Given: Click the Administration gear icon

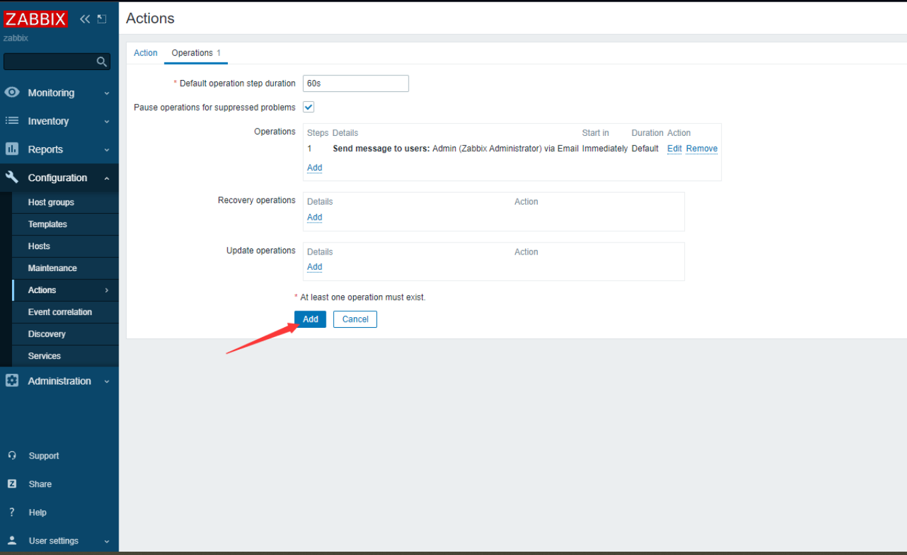Looking at the screenshot, I should [x=12, y=380].
